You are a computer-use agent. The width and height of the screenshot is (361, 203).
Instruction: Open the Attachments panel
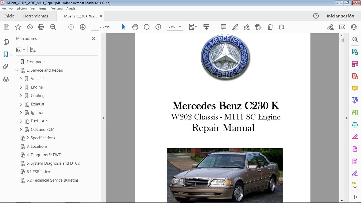click(6, 67)
